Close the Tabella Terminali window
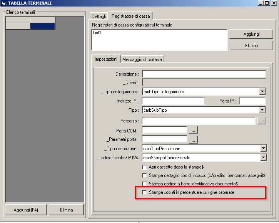279x223 pixels. [x=274, y=3]
